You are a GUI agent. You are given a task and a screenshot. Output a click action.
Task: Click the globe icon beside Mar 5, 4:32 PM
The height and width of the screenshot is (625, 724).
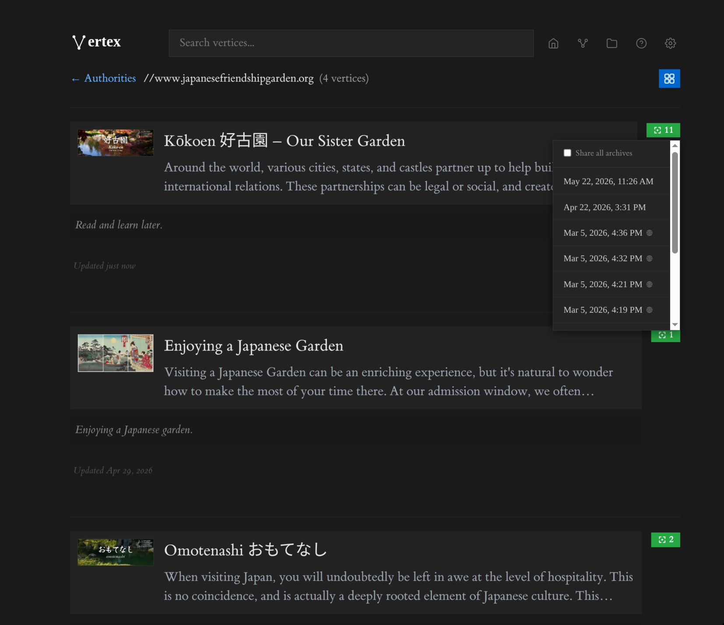(x=650, y=258)
